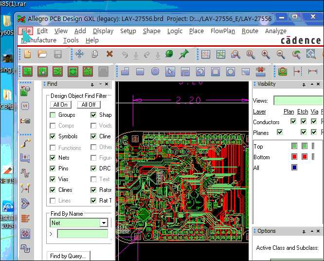Screen dimensions: 324x261
Task: Open the Views combo box
Action: point(298,101)
